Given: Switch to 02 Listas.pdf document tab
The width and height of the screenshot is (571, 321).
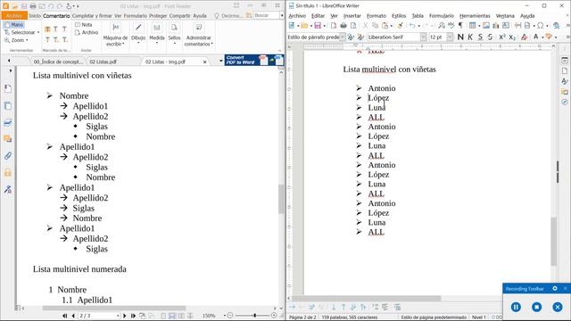Looking at the screenshot, I should tap(103, 62).
